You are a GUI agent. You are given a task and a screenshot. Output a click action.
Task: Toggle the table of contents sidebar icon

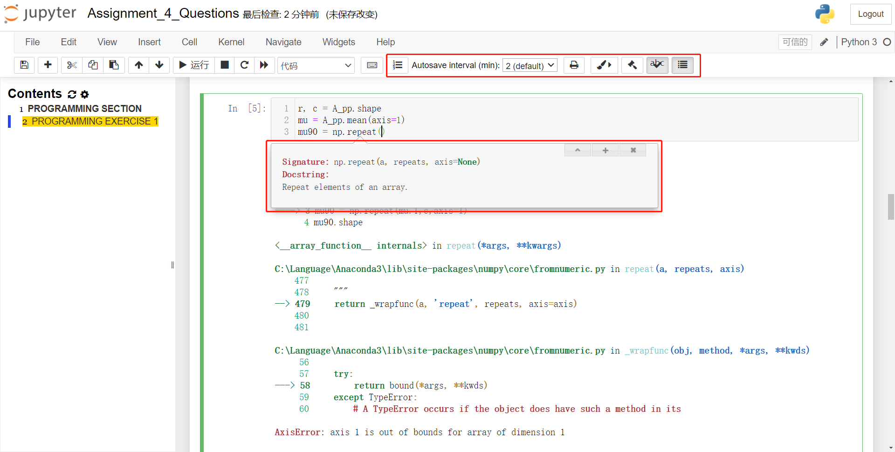coord(682,65)
